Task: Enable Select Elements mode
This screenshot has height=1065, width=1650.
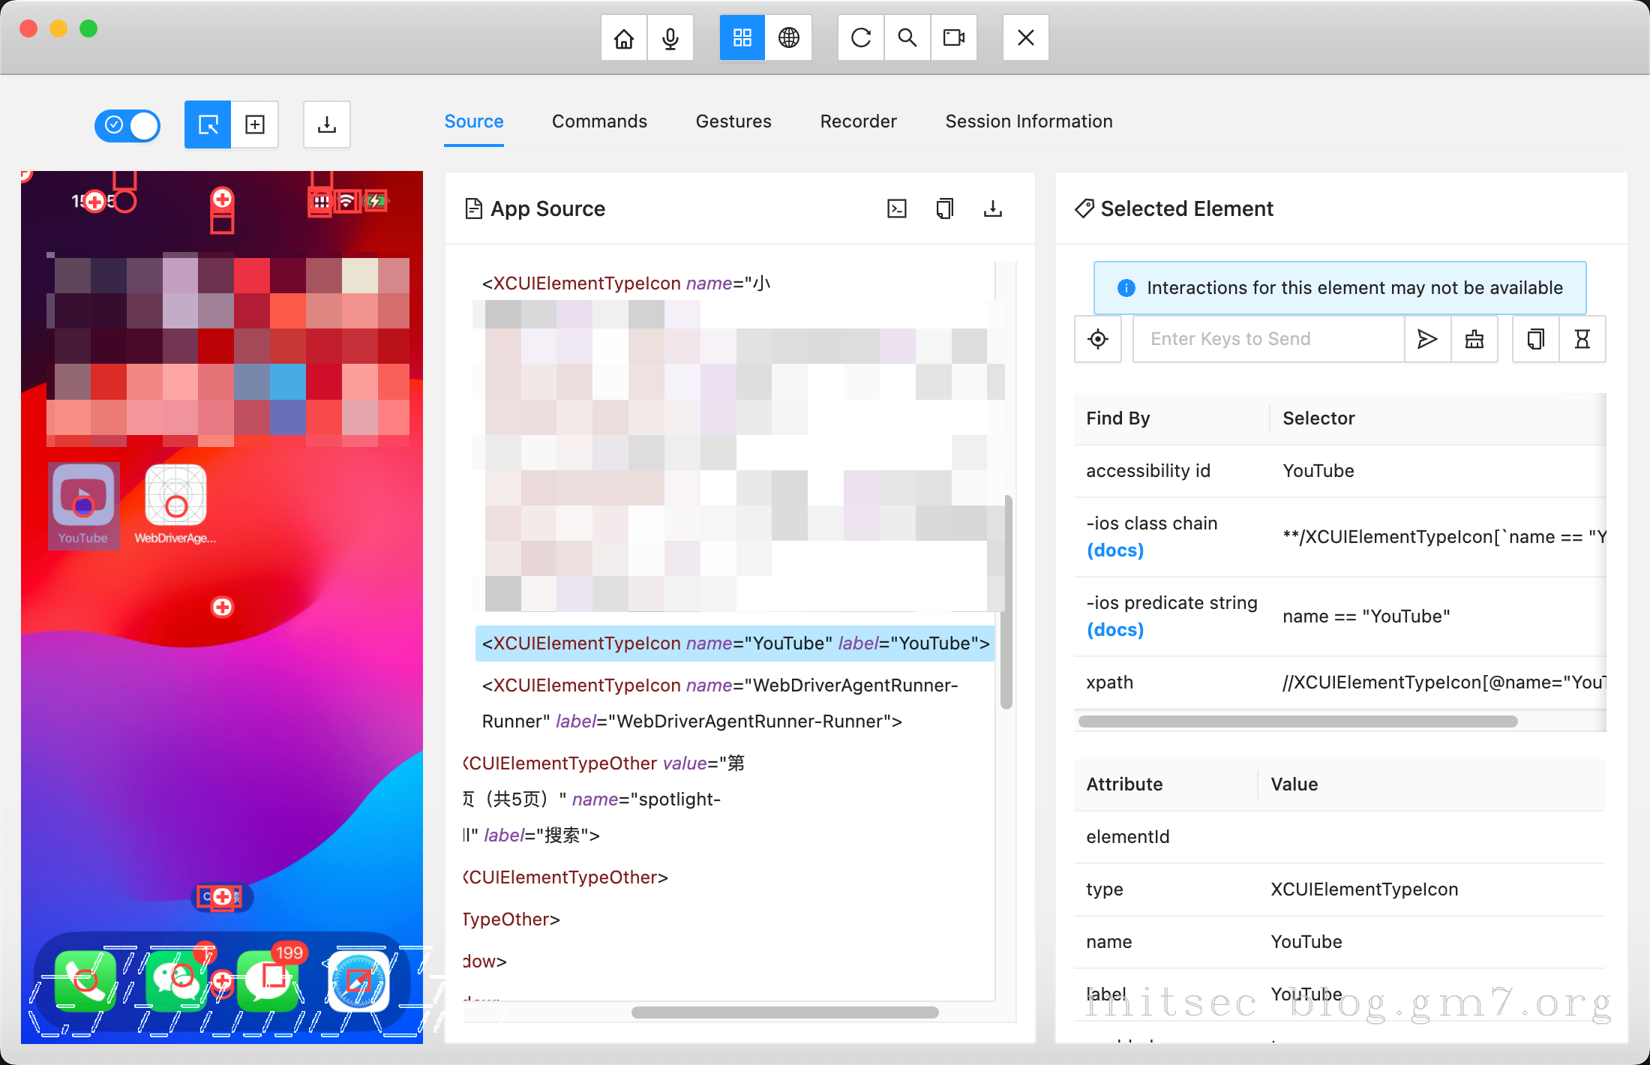Action: [x=208, y=124]
